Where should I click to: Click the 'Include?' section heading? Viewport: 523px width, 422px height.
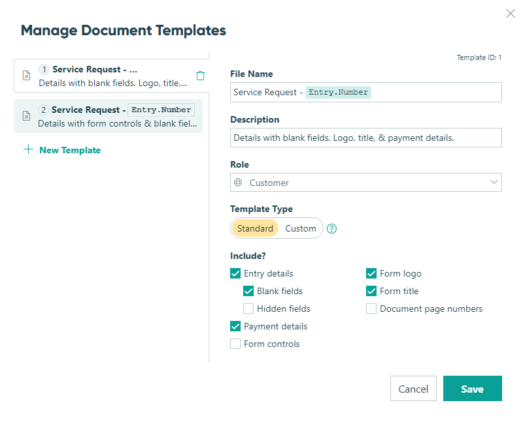pyautogui.click(x=248, y=256)
